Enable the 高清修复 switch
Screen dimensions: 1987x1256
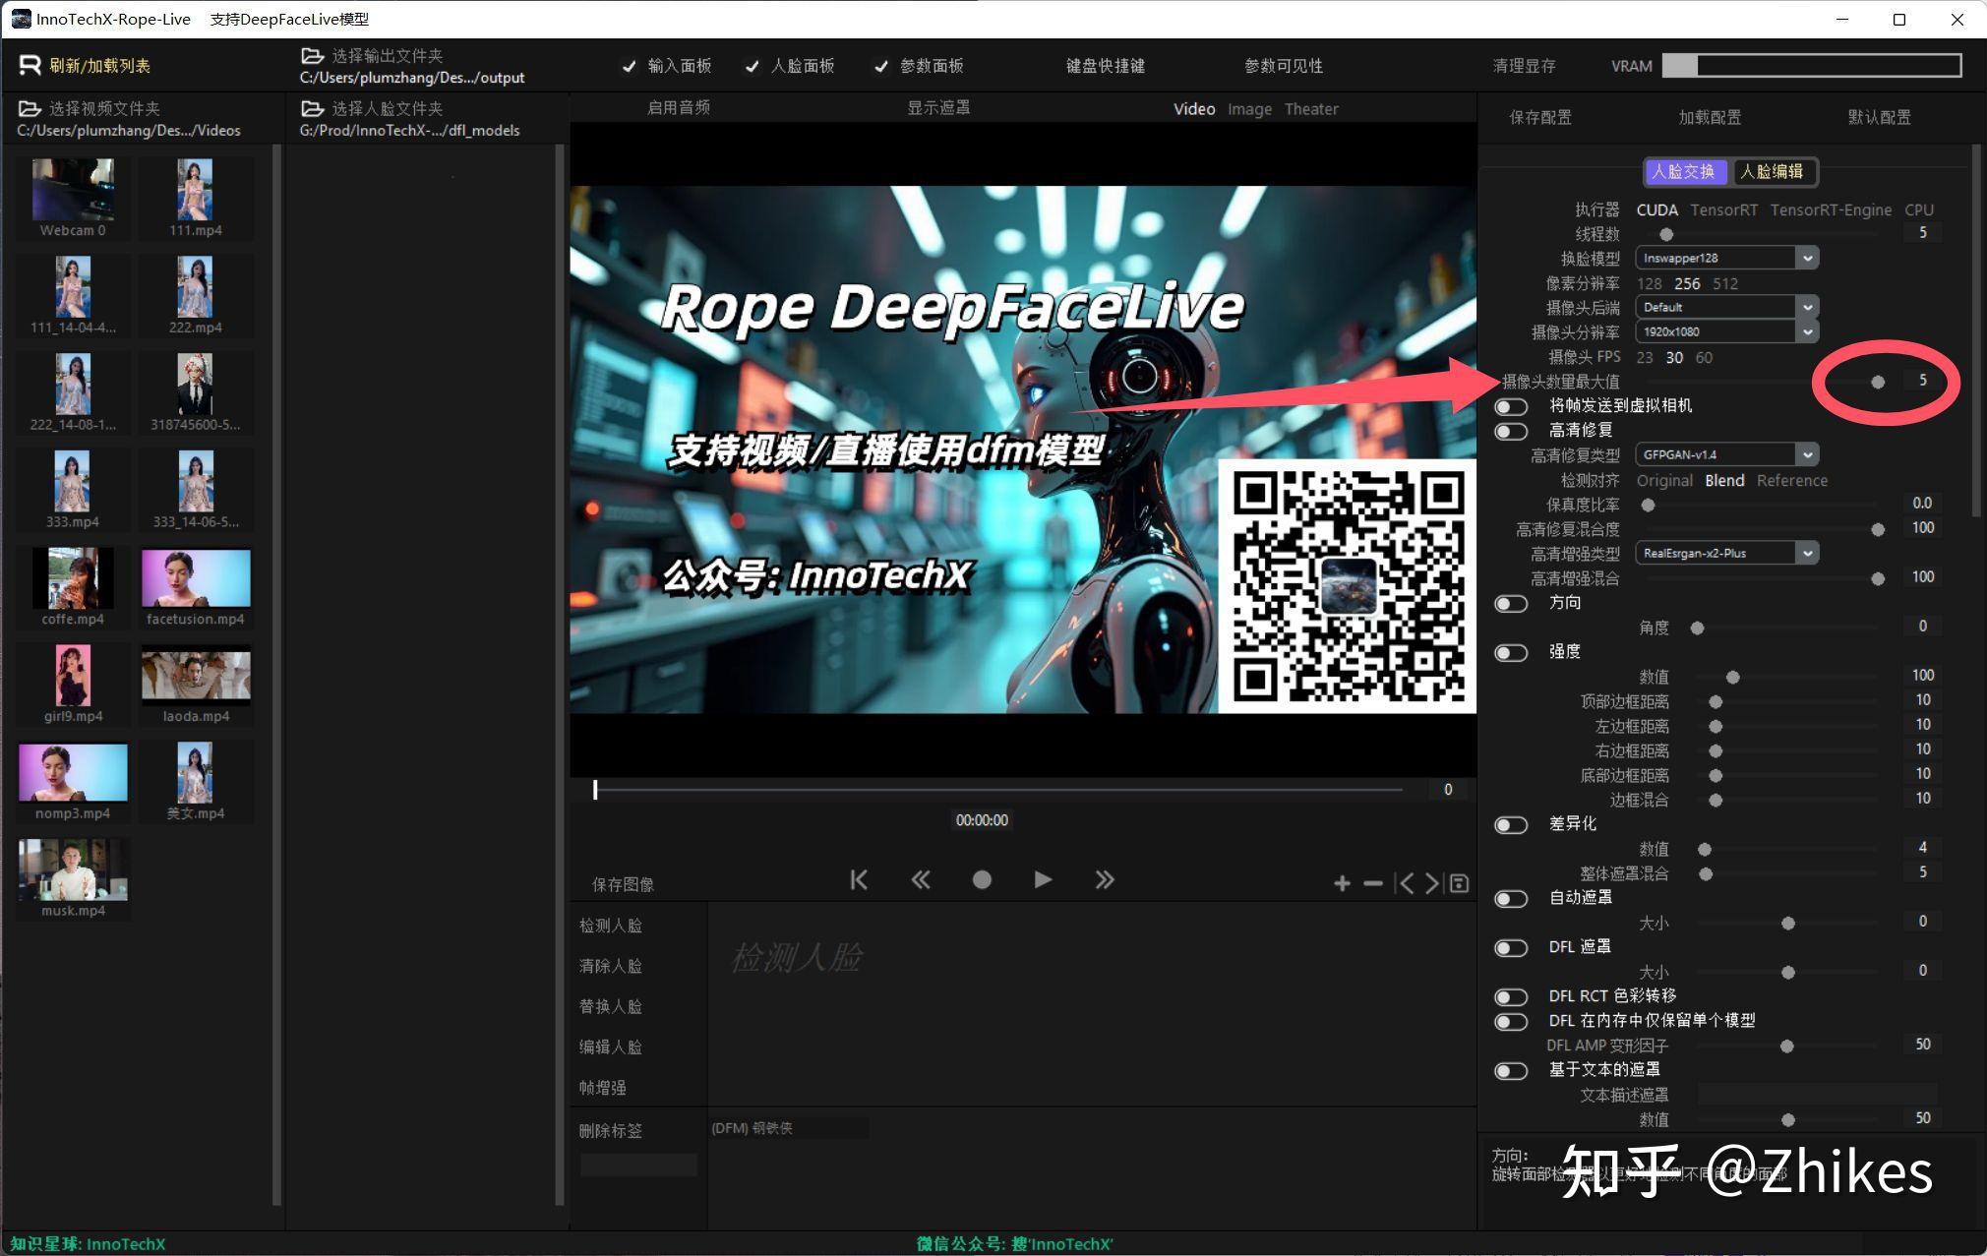[1511, 431]
